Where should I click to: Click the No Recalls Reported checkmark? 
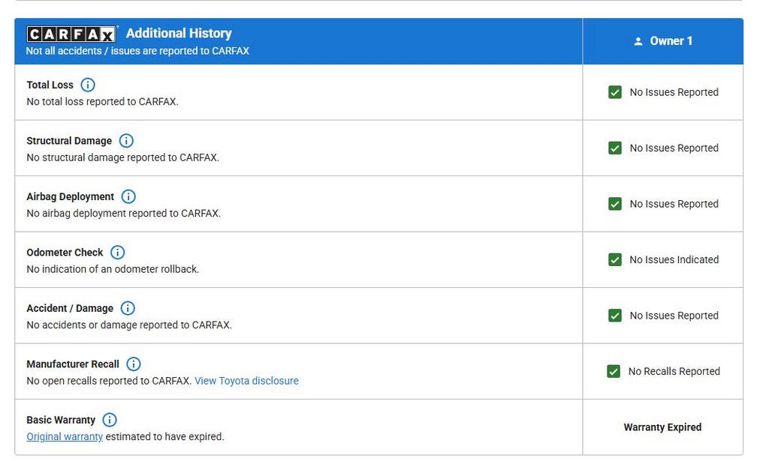(x=614, y=372)
